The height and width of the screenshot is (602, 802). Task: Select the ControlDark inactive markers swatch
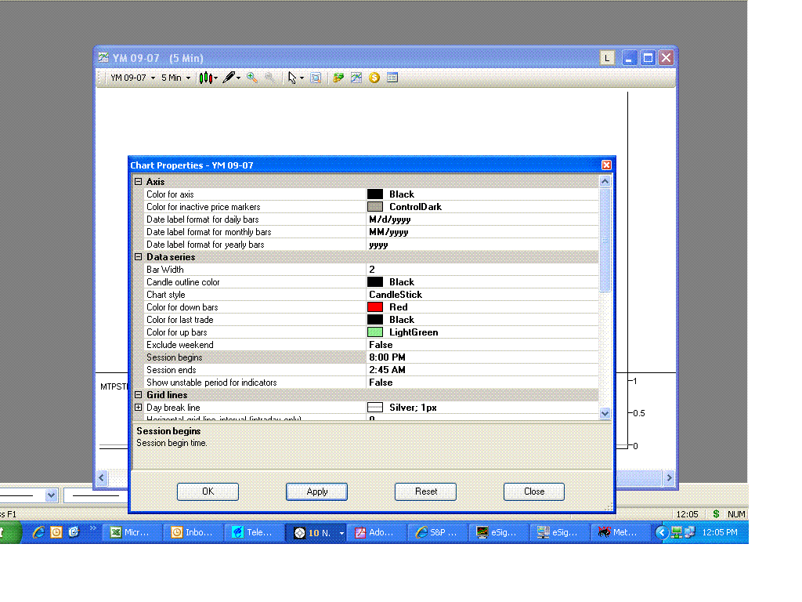point(375,207)
